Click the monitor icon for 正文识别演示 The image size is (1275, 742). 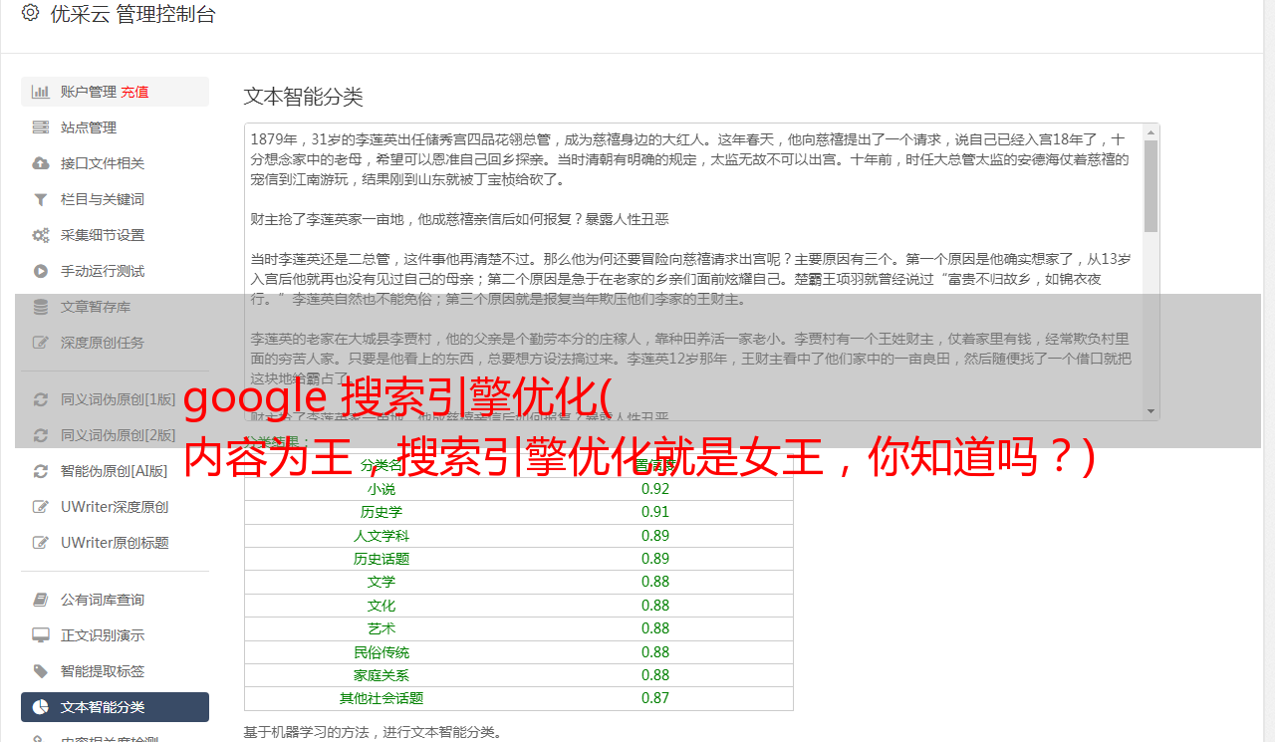pos(41,635)
